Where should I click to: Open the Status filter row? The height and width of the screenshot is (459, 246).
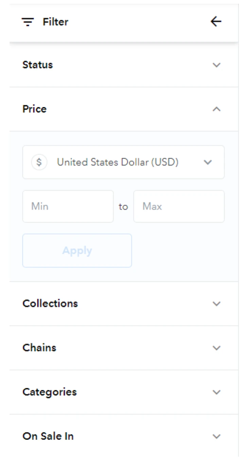pyautogui.click(x=124, y=65)
